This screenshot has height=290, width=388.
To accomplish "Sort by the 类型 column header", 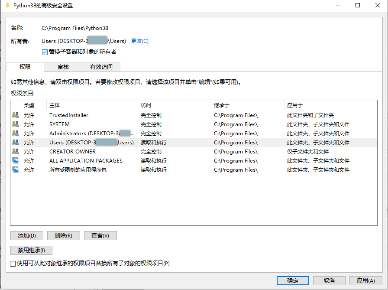I will [x=34, y=105].
